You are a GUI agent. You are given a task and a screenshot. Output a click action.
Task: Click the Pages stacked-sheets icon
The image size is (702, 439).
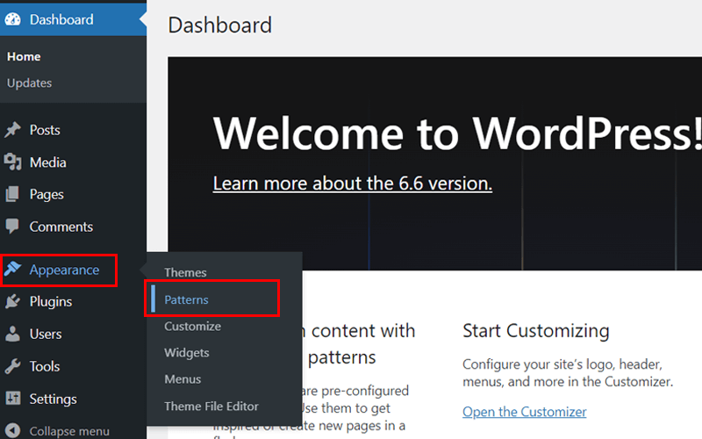click(12, 194)
